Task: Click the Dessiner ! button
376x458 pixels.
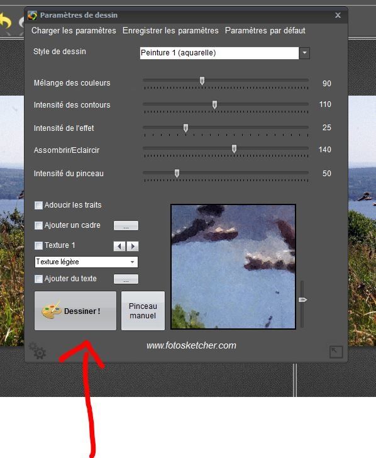Action: (x=75, y=311)
